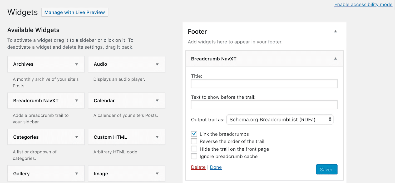Open the Output trail as dropdown
395x183 pixels.
pos(280,119)
